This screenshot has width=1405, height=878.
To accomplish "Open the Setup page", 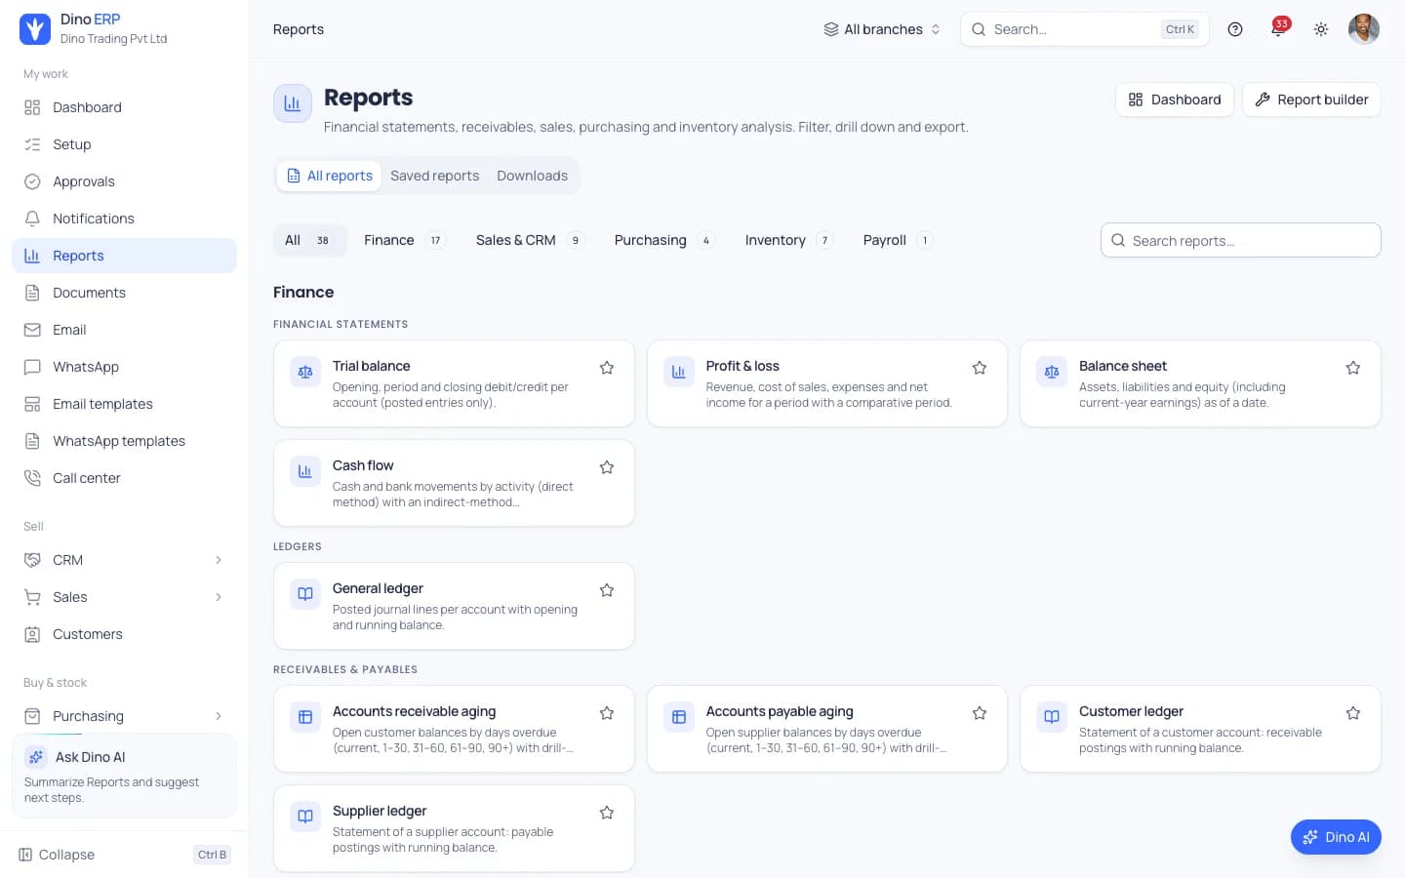I will point(124,144).
